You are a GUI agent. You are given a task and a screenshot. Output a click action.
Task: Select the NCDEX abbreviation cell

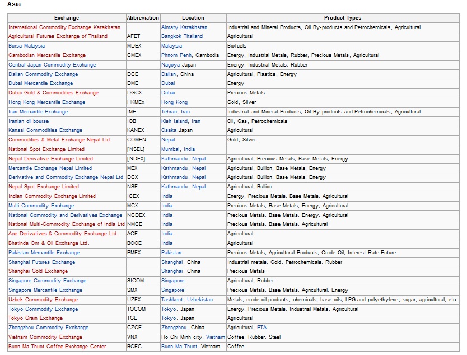[x=143, y=215]
